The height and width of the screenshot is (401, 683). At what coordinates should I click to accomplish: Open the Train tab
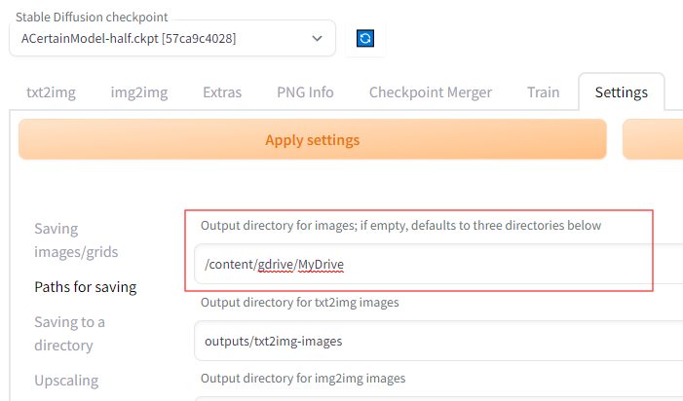[543, 92]
